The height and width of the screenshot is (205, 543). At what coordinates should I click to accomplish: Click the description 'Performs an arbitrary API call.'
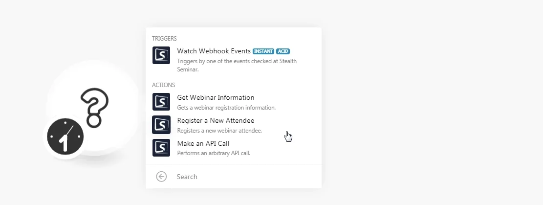214,153
